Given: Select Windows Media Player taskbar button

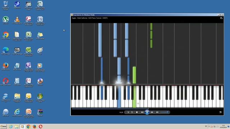Looking at the screenshot, I should [22, 126].
